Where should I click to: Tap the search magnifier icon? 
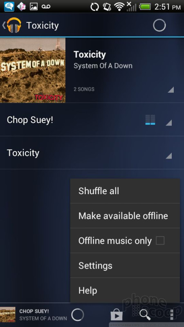point(145,314)
